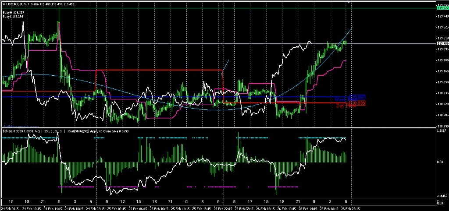
Task: Click the 118.935 price scale value
Action: tap(443, 93)
